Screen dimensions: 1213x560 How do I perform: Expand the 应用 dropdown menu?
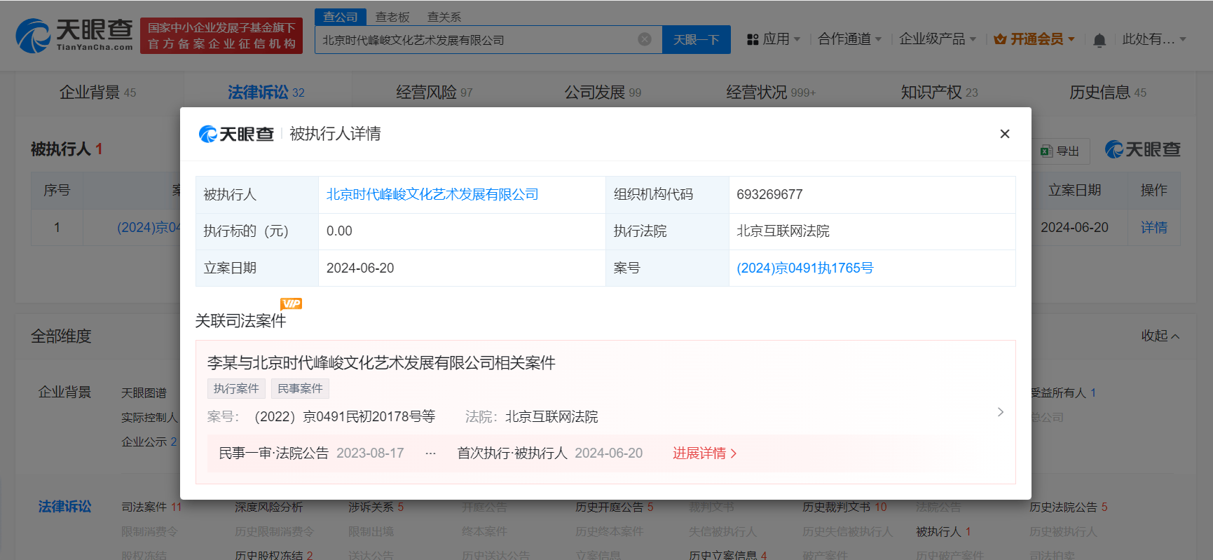tap(774, 39)
